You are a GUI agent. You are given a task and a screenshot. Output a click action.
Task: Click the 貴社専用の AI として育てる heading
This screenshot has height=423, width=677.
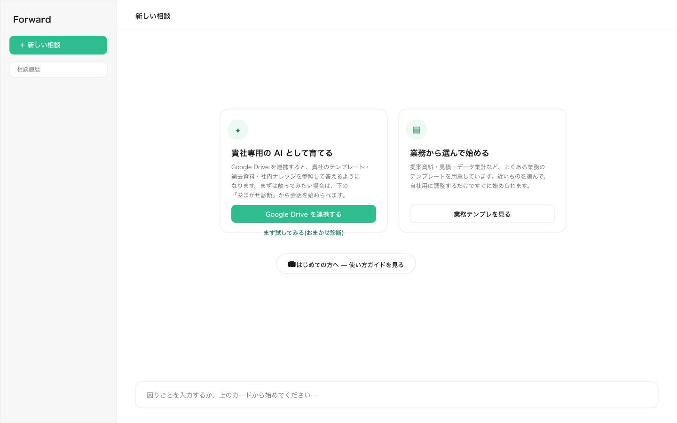point(282,153)
